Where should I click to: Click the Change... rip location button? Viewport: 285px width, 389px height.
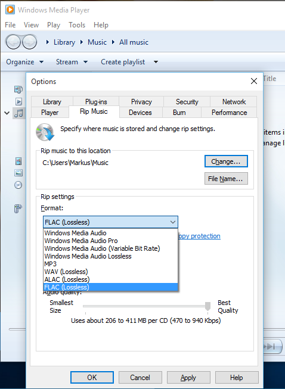point(226,161)
